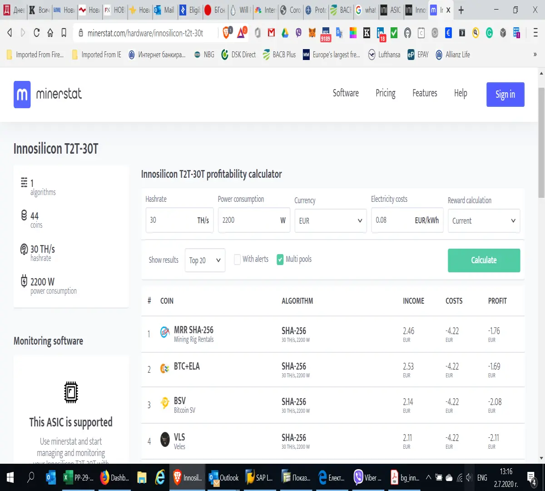Open the BACB Plus bookmark
545x491 pixels.
click(279, 55)
